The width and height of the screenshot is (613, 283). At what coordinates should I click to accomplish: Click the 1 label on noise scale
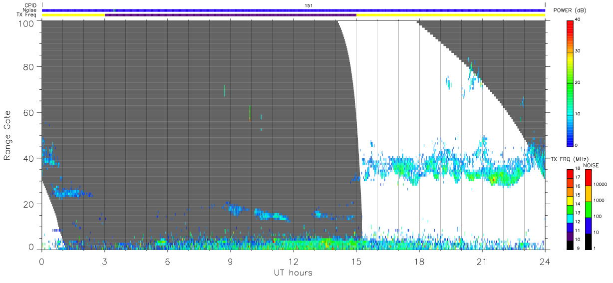[594, 248]
